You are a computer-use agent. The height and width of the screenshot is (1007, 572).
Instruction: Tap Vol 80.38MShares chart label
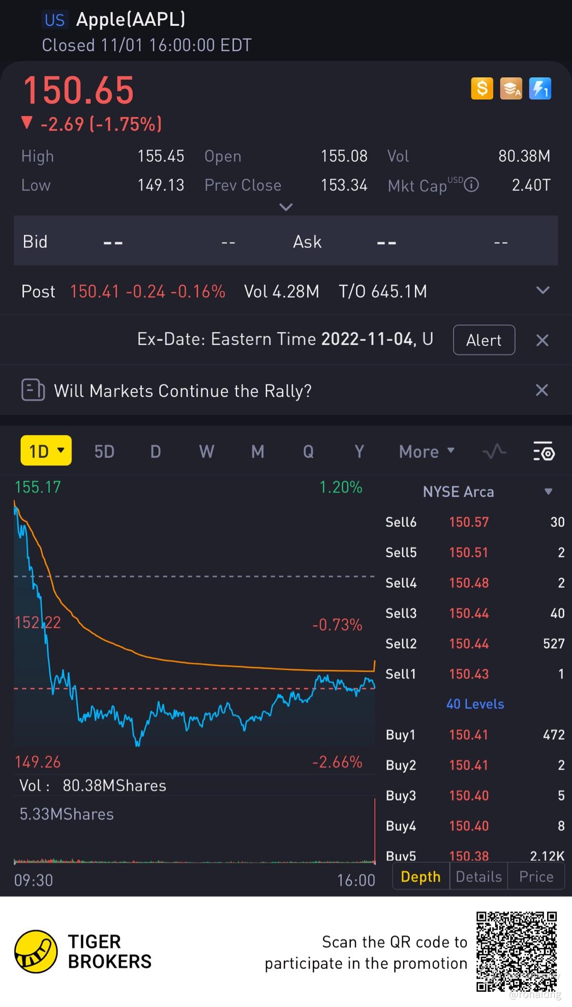click(93, 786)
